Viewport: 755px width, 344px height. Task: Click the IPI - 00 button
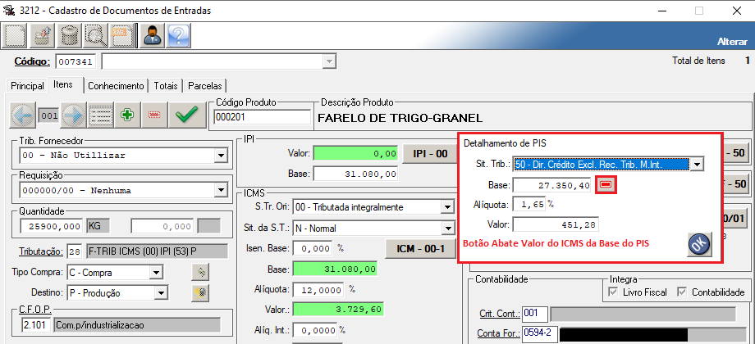[429, 153]
